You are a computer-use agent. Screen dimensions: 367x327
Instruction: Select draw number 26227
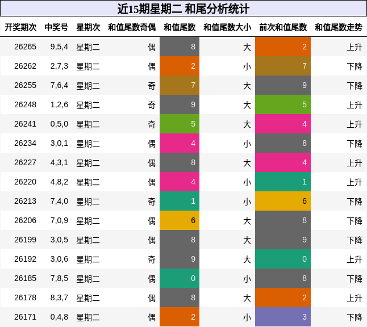(x=25, y=162)
